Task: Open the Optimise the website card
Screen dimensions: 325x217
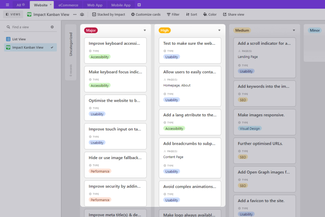Action: pyautogui.click(x=115, y=108)
